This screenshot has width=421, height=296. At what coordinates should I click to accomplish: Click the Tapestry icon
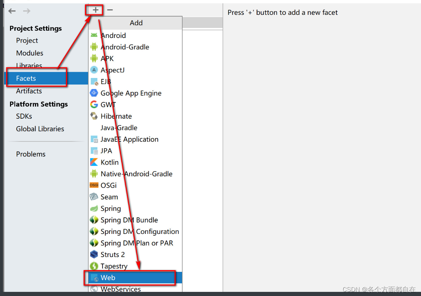(x=94, y=266)
